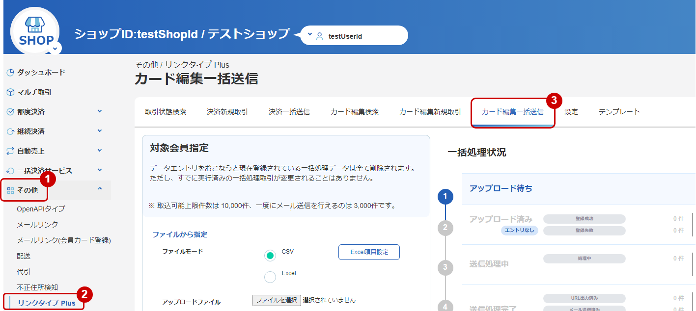The height and width of the screenshot is (311, 696).
Task: Click the ショップID:testShopId header text
Action: (x=137, y=34)
